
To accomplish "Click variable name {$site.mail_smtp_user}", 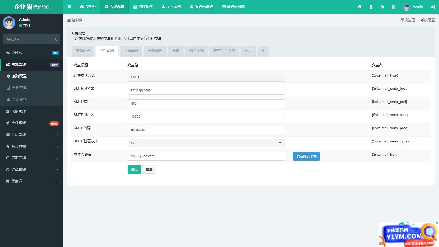I will pyautogui.click(x=390, y=115).
